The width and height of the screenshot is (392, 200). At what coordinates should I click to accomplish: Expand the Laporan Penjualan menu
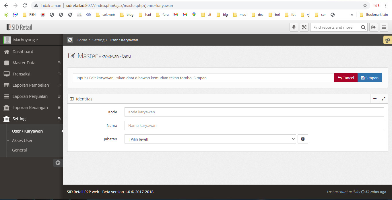32,96
